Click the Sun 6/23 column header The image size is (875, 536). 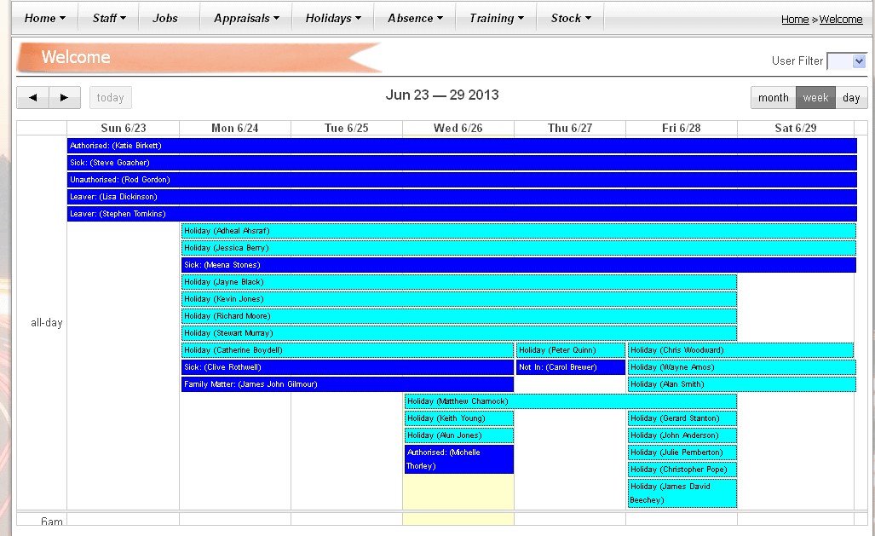point(124,128)
